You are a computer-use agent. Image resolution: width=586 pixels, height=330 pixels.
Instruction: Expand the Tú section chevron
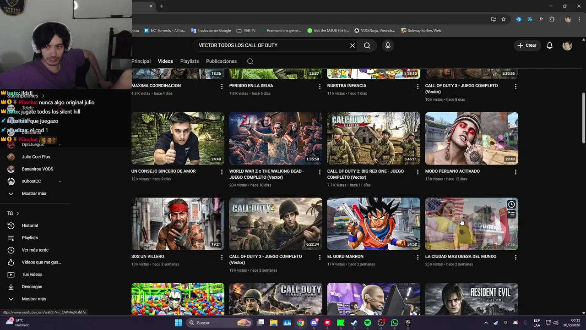pyautogui.click(x=18, y=214)
